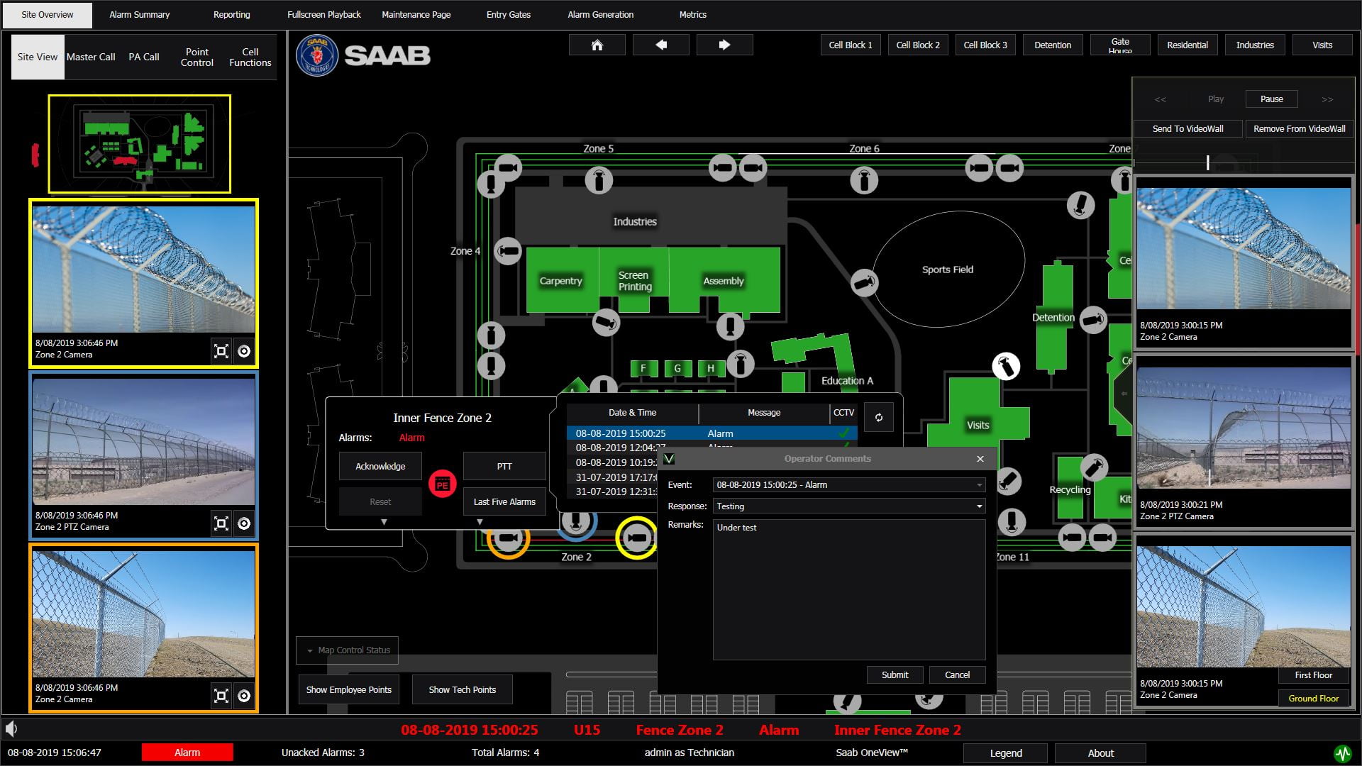
Task: Toggle Show Tech Points
Action: [x=462, y=689]
